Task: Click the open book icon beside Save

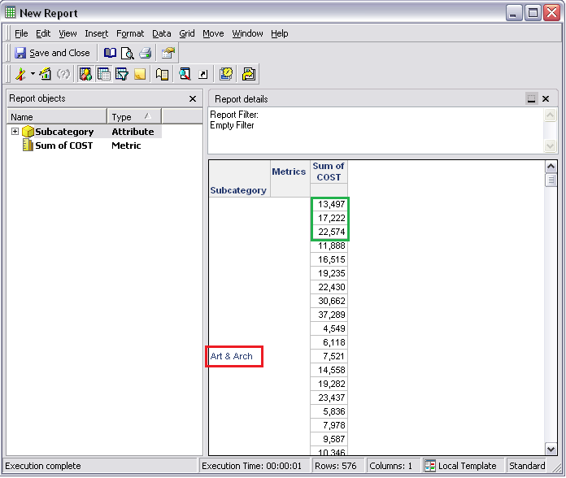Action: pyautogui.click(x=110, y=53)
